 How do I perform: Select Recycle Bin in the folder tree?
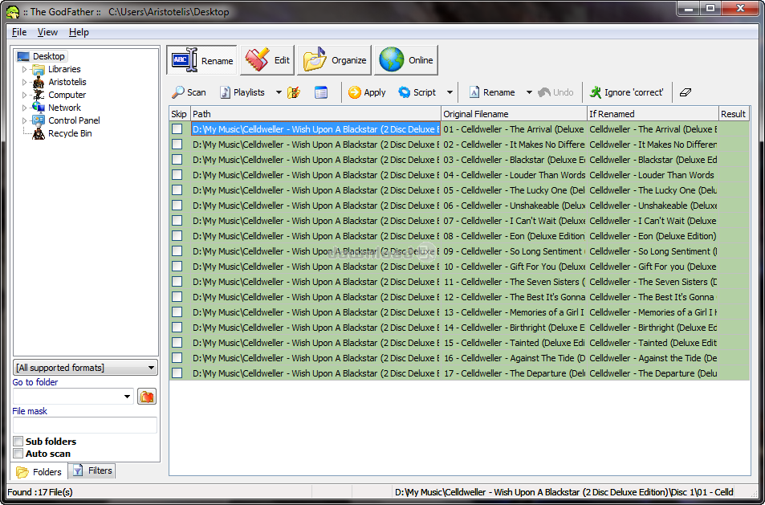(x=70, y=133)
